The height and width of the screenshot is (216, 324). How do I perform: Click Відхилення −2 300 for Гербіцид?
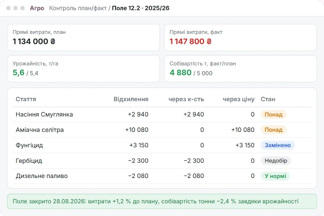[138, 160]
